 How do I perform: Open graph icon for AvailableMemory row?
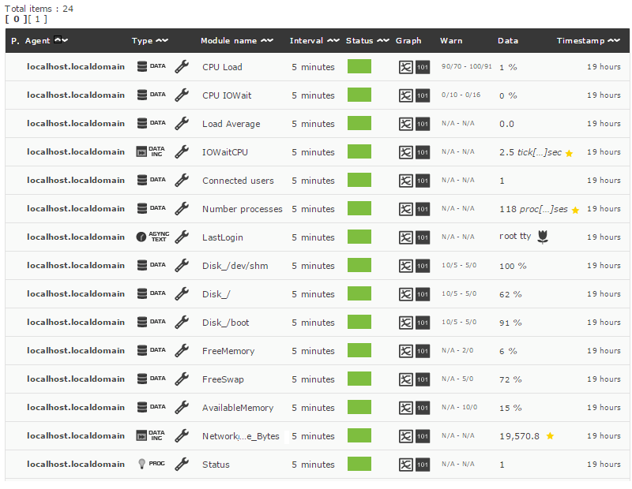tap(405, 408)
